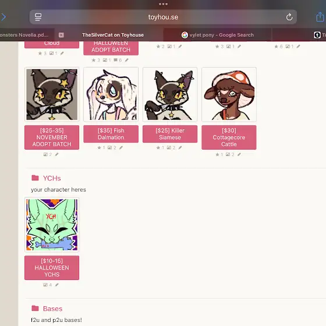The height and width of the screenshot is (326, 326).
Task: Tap the toyhou.se address bar field
Action: pyautogui.click(x=163, y=17)
